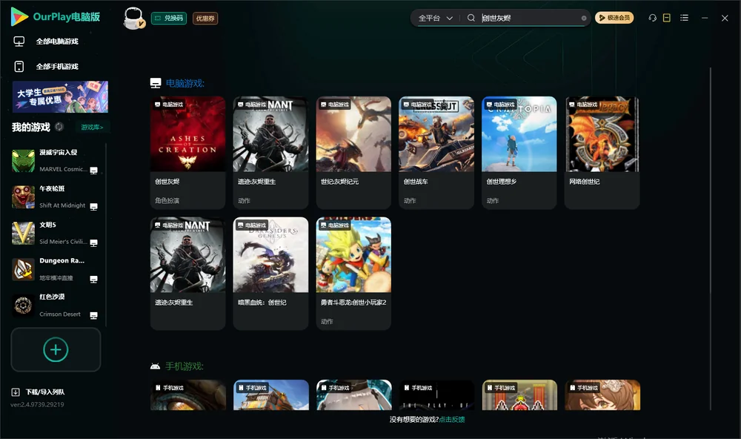Click the 点击反馈 feedback link

pos(452,419)
